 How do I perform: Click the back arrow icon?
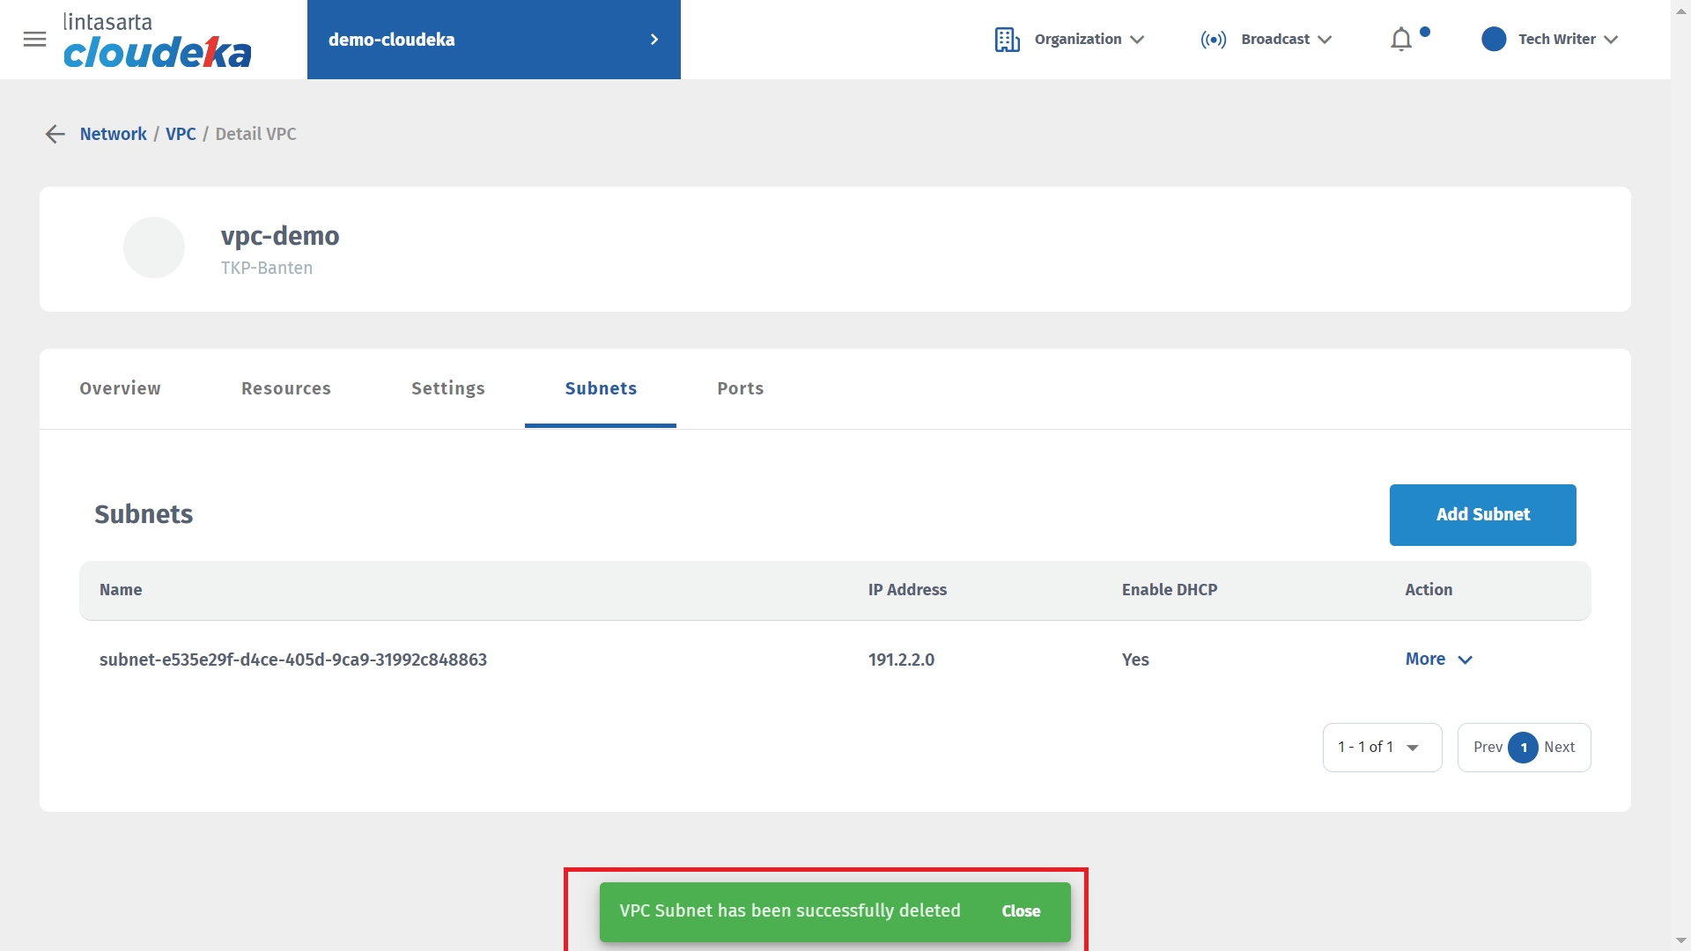click(x=55, y=134)
